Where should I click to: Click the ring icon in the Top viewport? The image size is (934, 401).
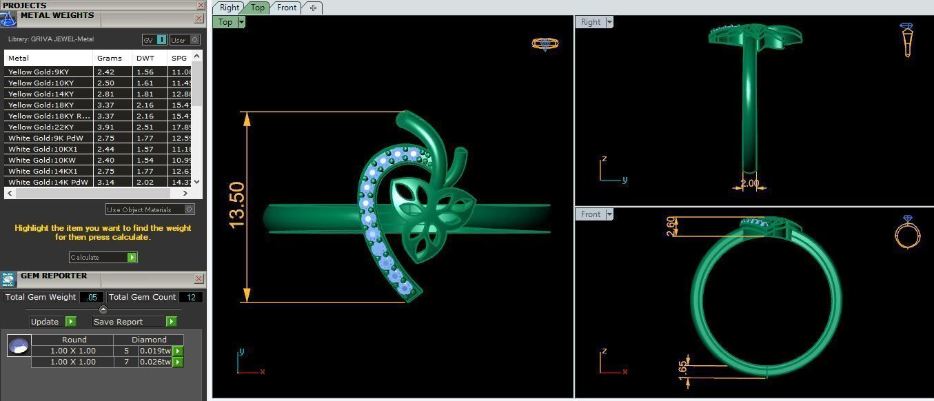545,43
